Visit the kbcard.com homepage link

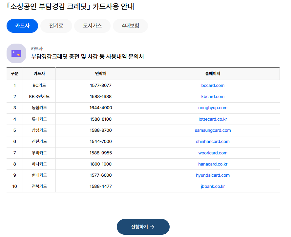point(213,97)
